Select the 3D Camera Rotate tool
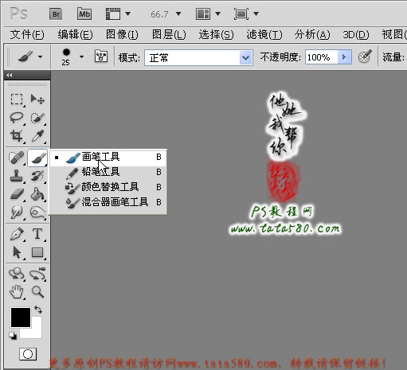The image size is (407, 370). click(x=37, y=274)
